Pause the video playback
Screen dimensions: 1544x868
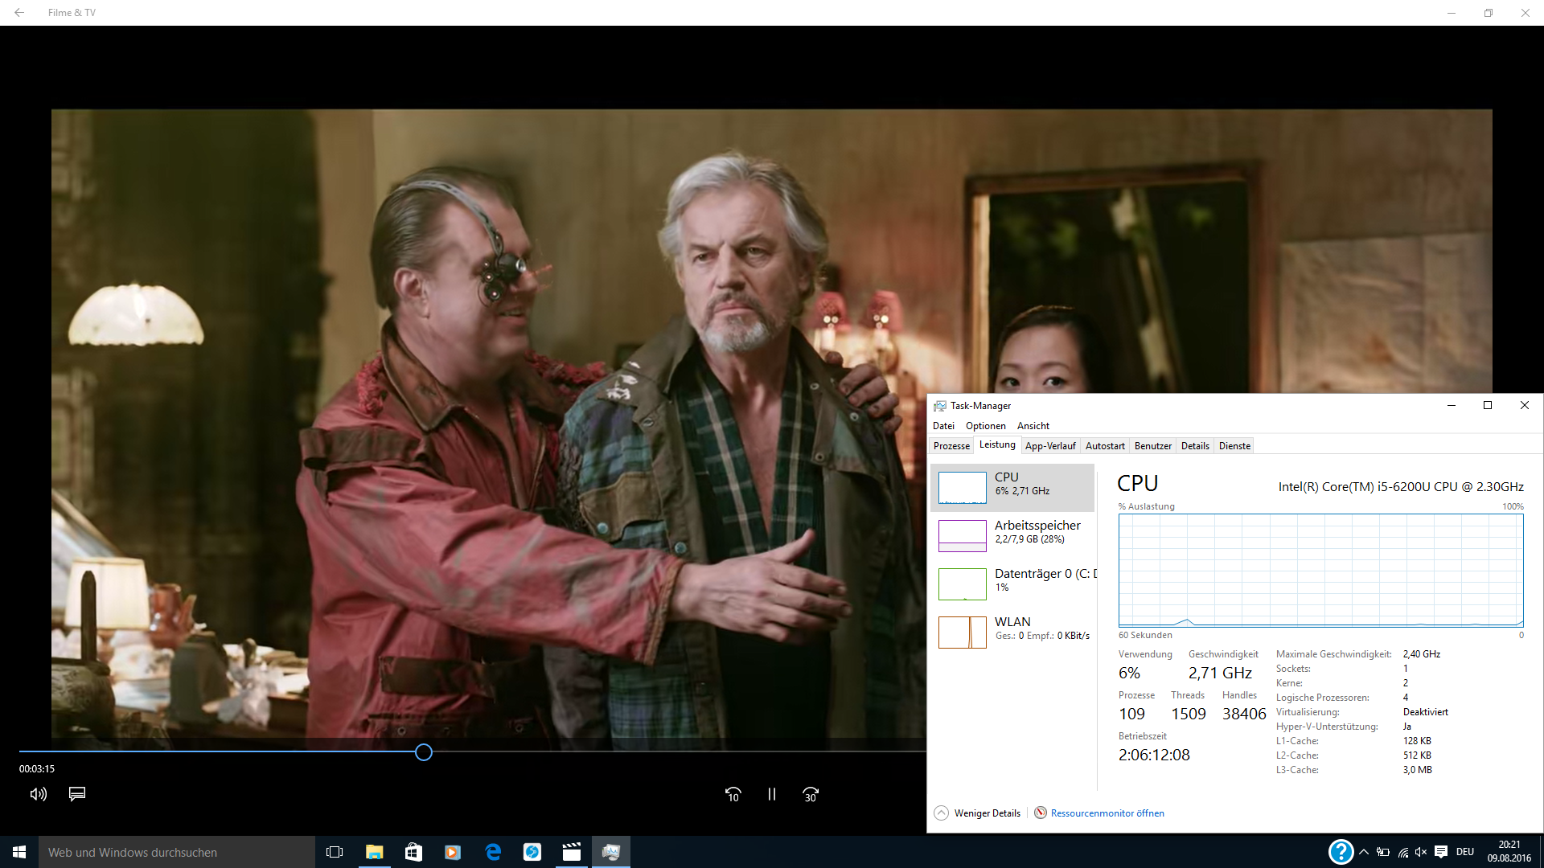pos(772,794)
